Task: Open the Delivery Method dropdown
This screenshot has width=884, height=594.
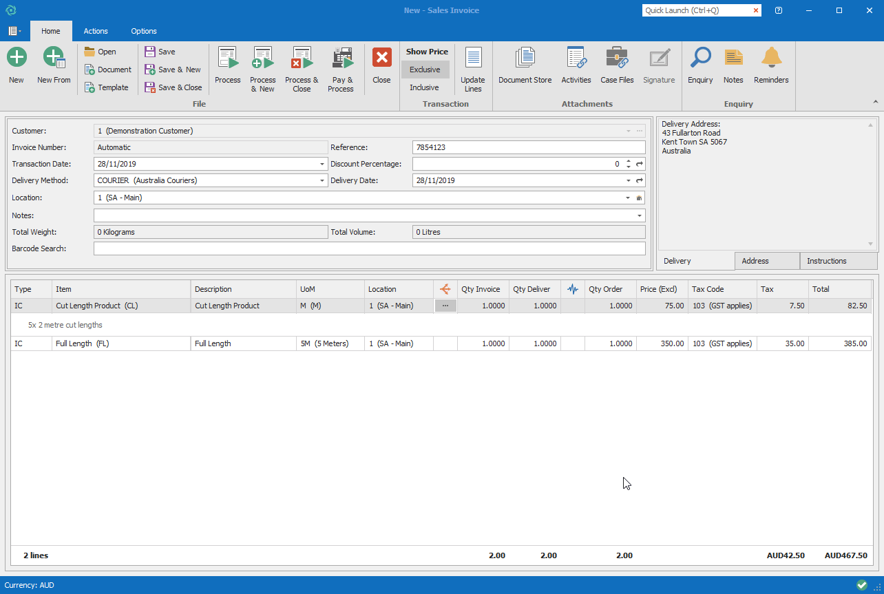Action: 322,181
